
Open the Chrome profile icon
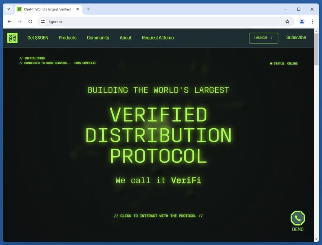(x=302, y=22)
